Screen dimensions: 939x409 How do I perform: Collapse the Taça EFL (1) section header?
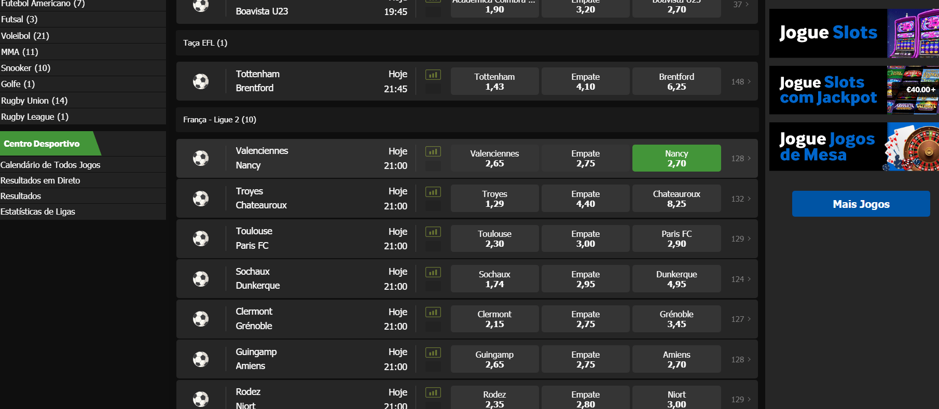coord(467,43)
